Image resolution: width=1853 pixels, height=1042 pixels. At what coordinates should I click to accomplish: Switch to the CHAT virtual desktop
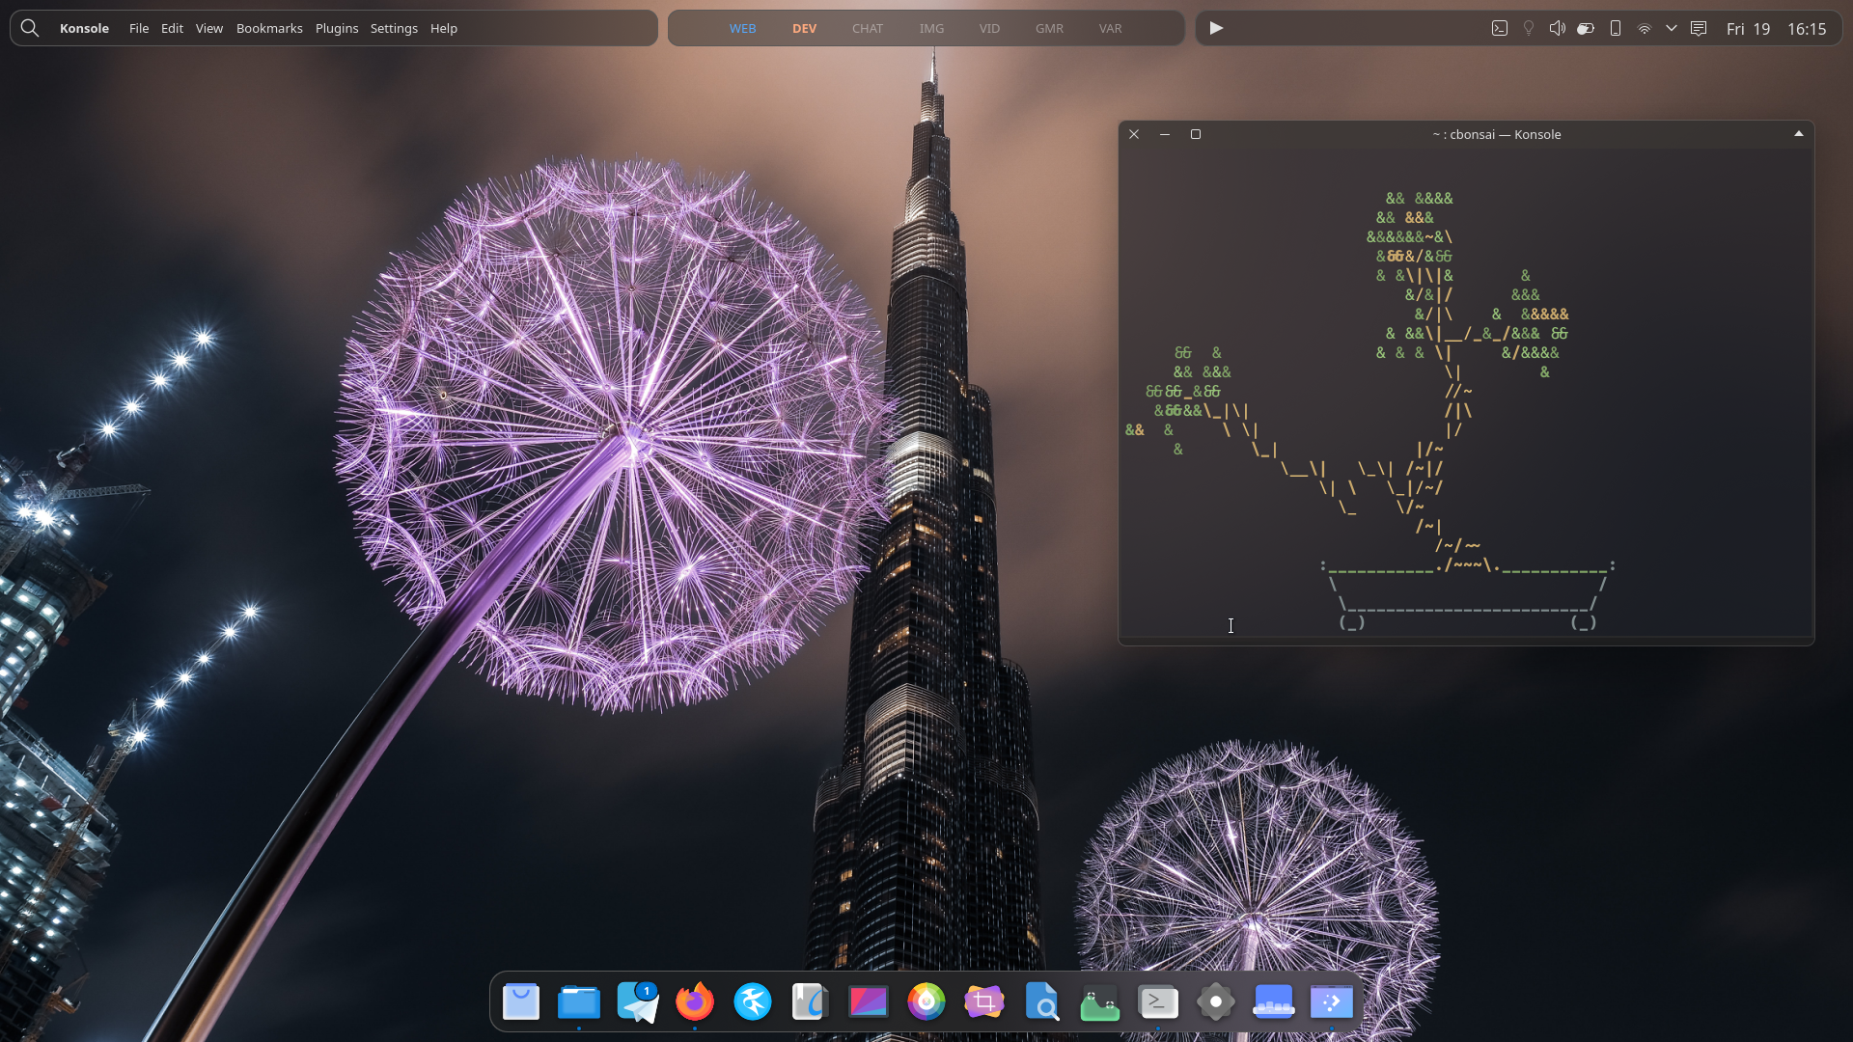868,28
